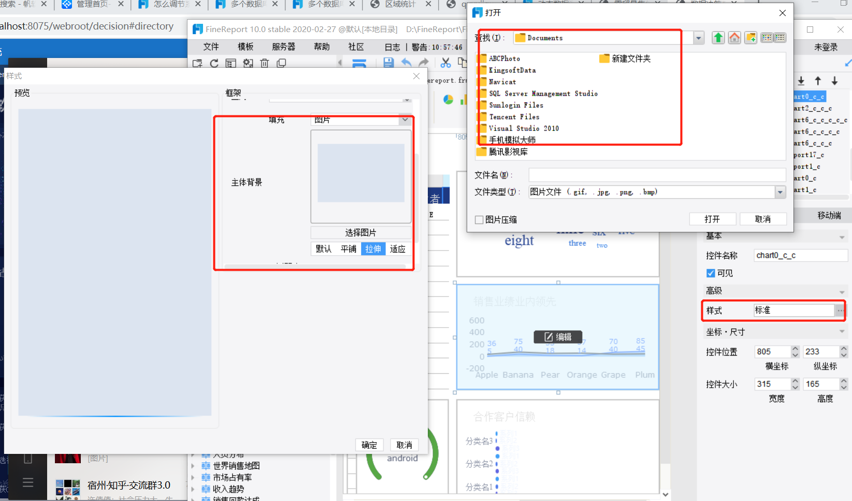Select art2_c_c_c in the widget list

813,108
